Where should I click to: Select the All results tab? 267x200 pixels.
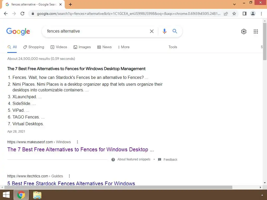[x=12, y=47]
